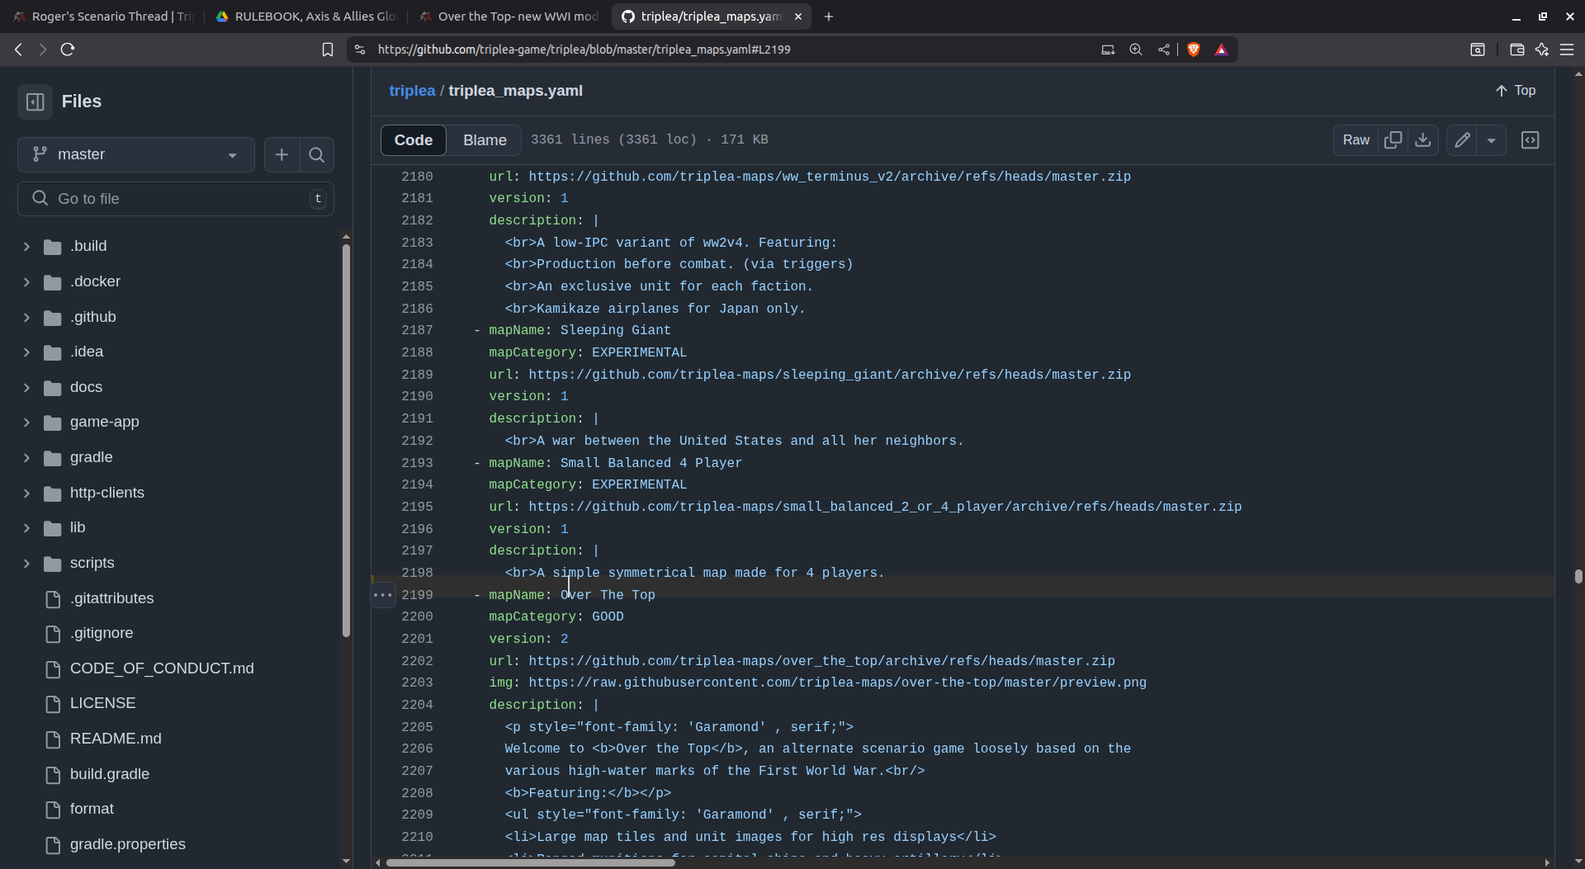Click the code horizontal scrollbar thumb

point(530,862)
